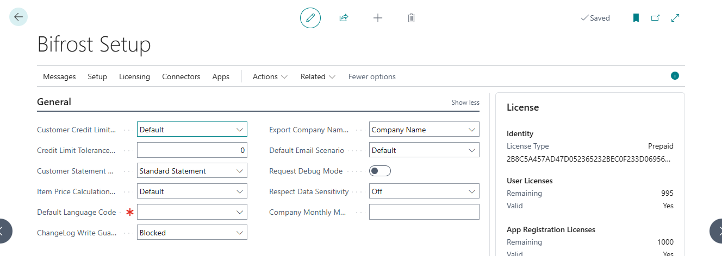The image size is (722, 256).
Task: Click the Bifrost Setup page title
Action: tap(94, 44)
